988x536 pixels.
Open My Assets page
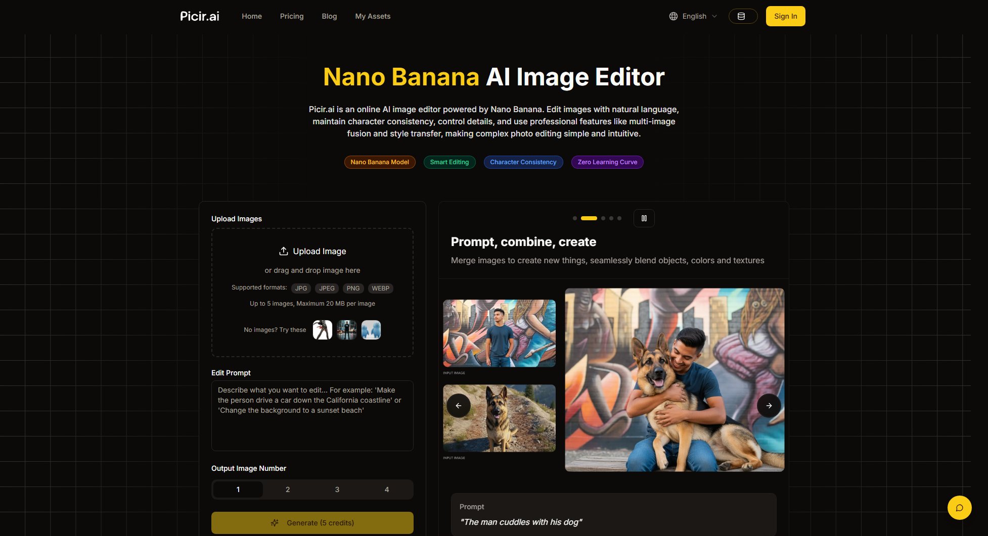(373, 16)
